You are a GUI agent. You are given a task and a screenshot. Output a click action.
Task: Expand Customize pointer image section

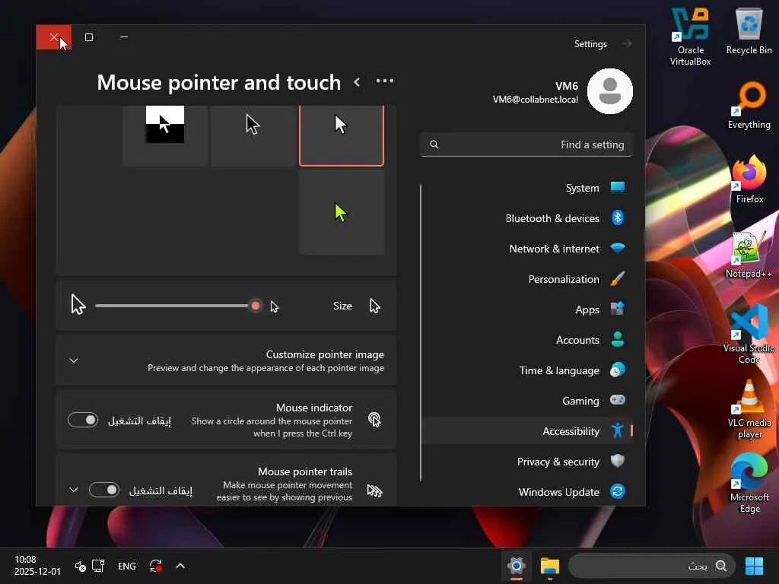(x=226, y=360)
